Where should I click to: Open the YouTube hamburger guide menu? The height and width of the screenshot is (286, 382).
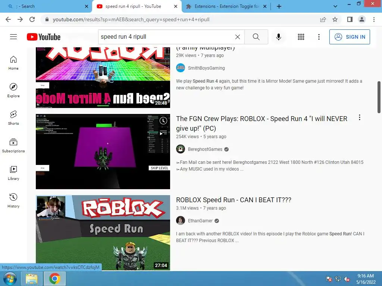pos(13,37)
